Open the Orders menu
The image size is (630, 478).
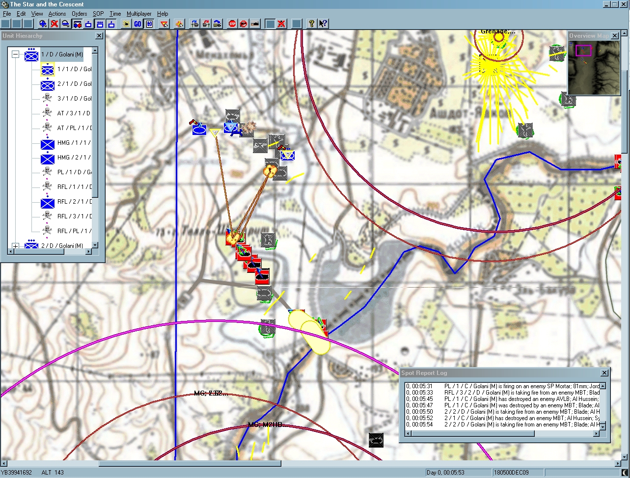[79, 14]
